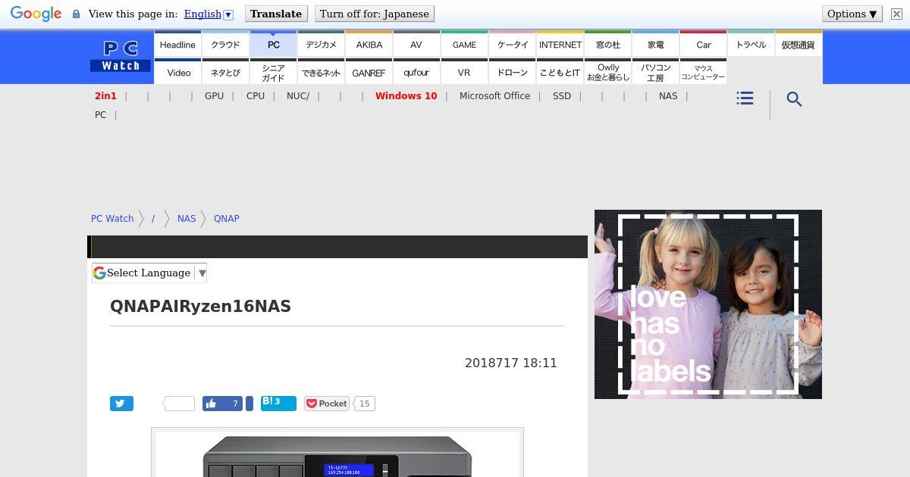Open the クラウド tab
This screenshot has width=910, height=477.
click(x=225, y=45)
